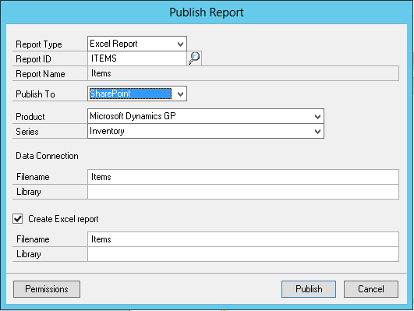This screenshot has height=311, width=414.
Task: Expand the Series dropdown list
Action: click(317, 131)
